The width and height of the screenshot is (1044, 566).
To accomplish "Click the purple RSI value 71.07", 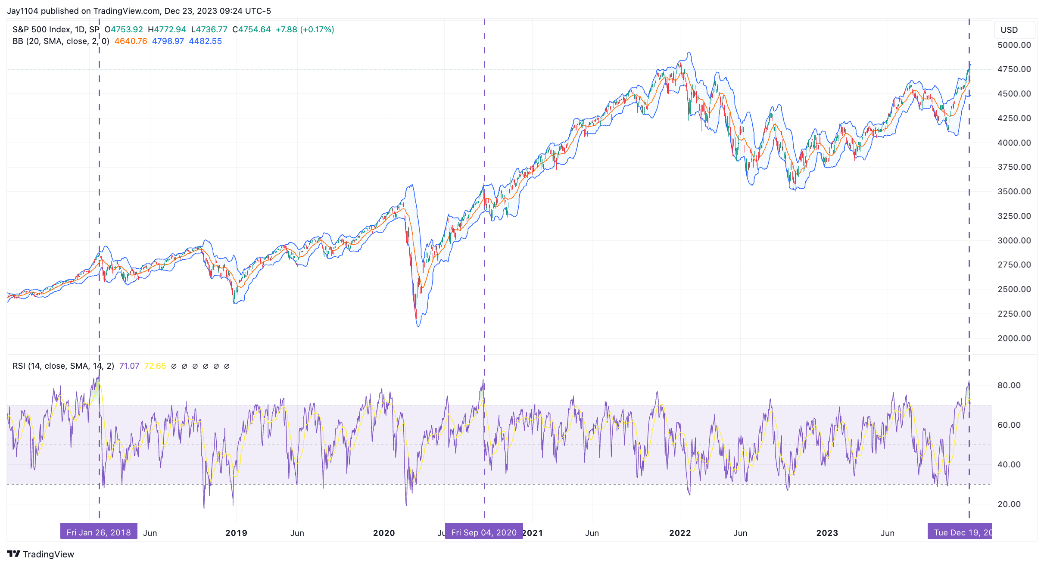I will click(x=129, y=366).
